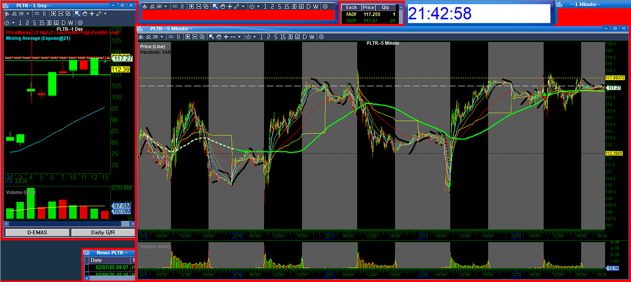Select 15 timeframe in PLTR 5 Minute toolbar

click(283, 37)
